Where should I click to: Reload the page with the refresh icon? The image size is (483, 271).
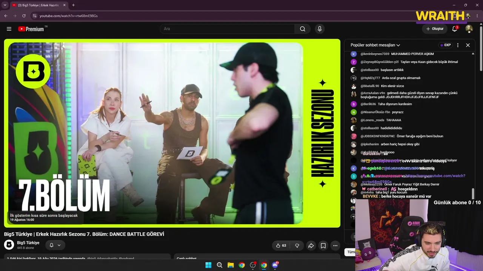(24, 16)
